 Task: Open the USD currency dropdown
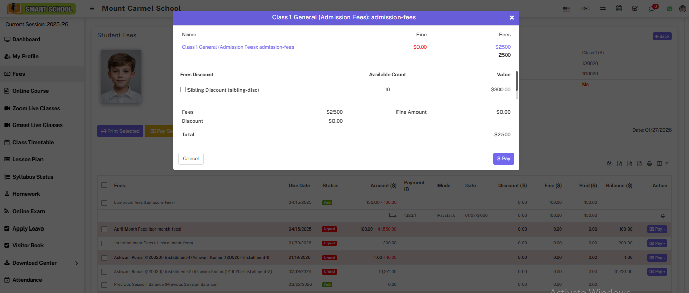(585, 9)
